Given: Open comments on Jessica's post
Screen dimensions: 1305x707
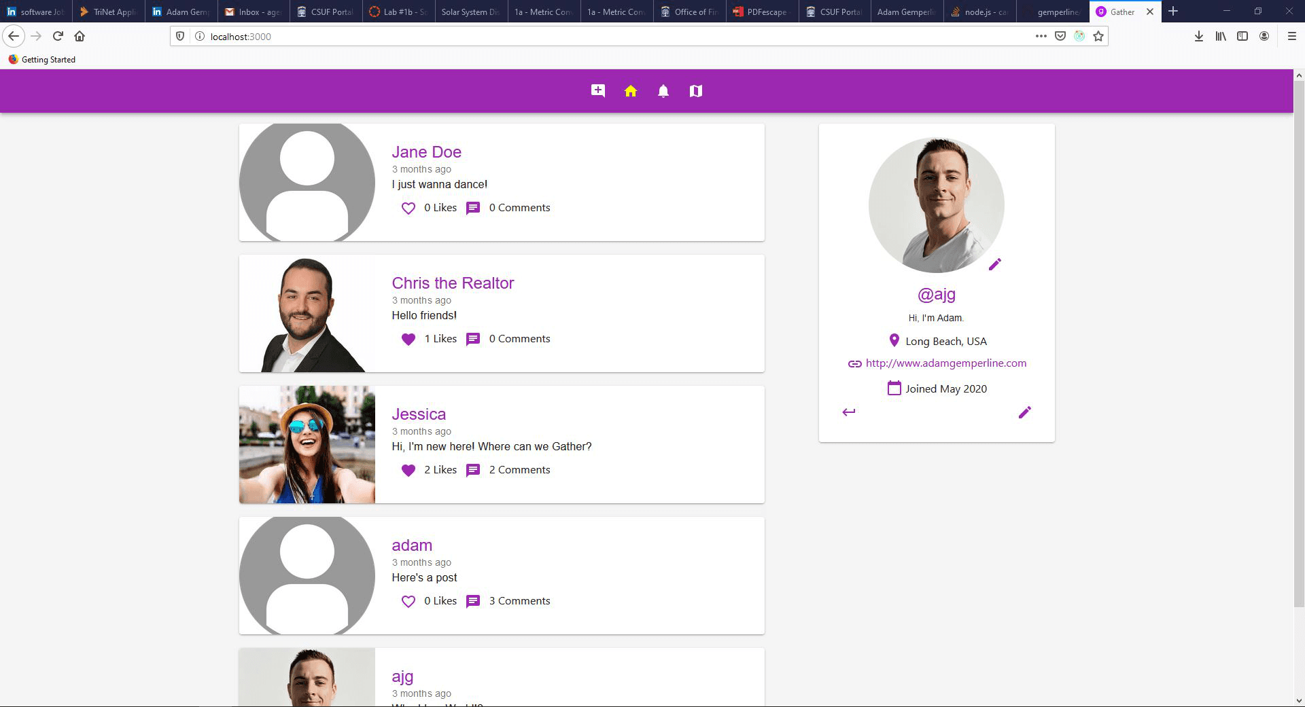Looking at the screenshot, I should [473, 470].
